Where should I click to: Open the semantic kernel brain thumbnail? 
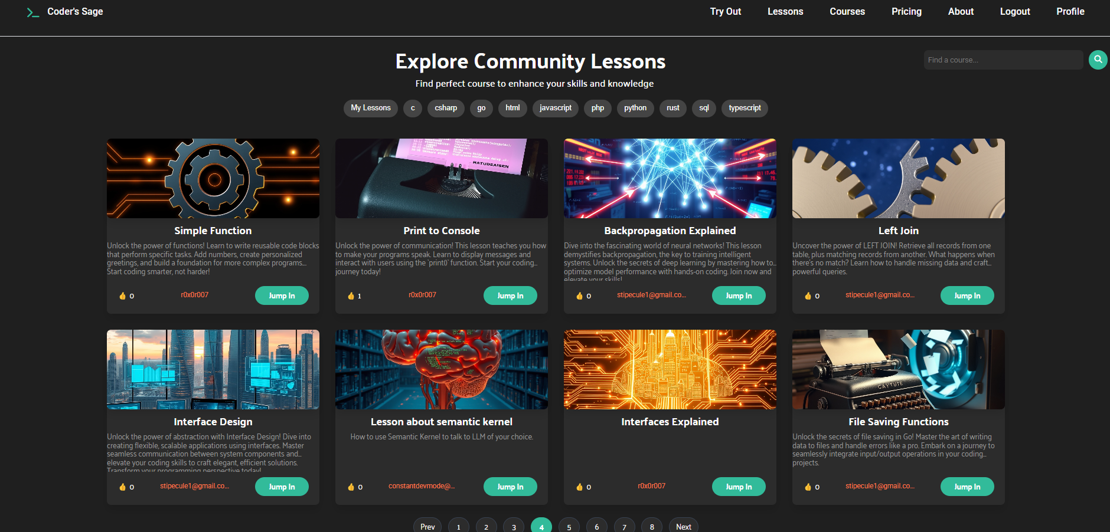click(x=442, y=369)
